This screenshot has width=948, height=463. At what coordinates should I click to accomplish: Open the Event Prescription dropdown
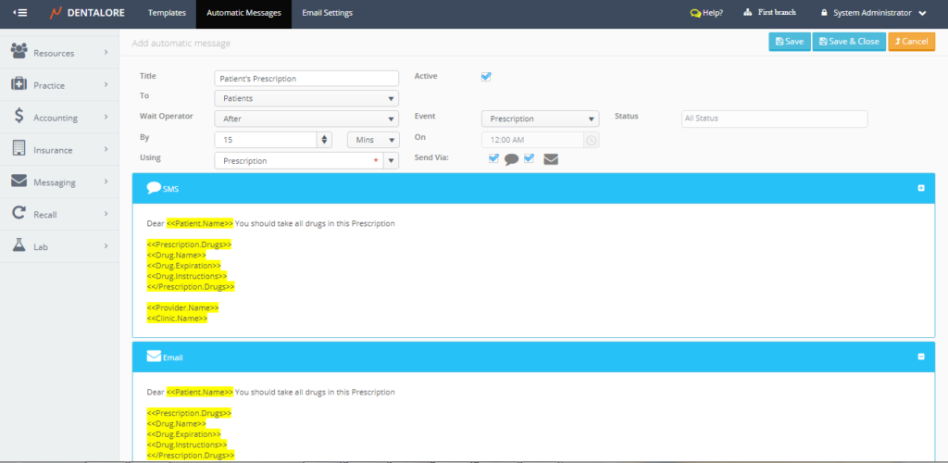pos(541,119)
